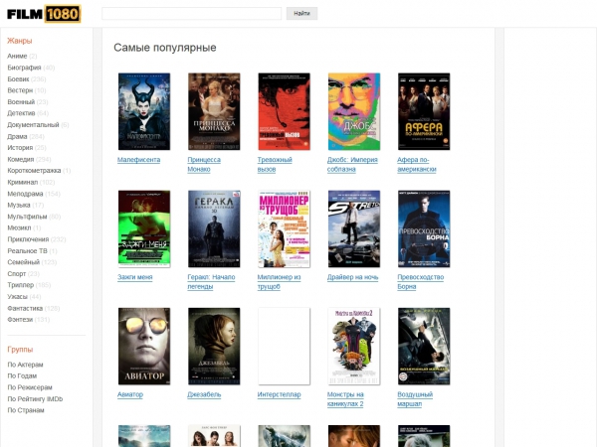
Task: Focus the movie search input field
Action: [191, 13]
